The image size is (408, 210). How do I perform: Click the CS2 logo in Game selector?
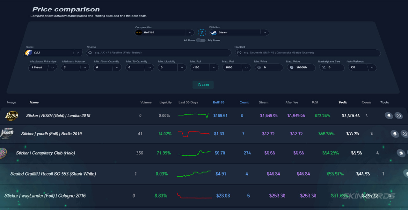(x=29, y=52)
